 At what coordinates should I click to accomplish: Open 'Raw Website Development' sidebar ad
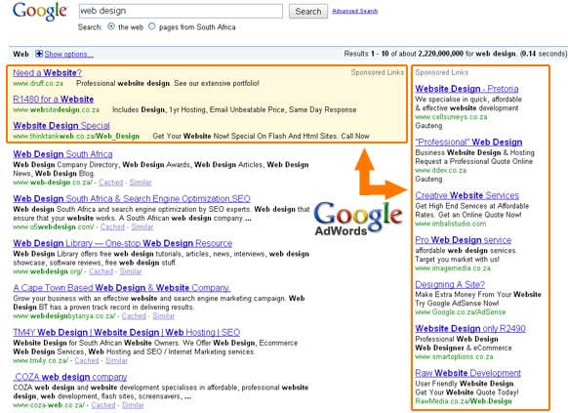tap(468, 373)
